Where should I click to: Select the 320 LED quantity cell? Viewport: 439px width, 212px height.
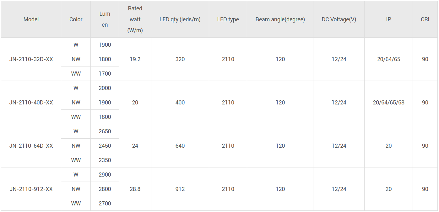click(x=180, y=59)
